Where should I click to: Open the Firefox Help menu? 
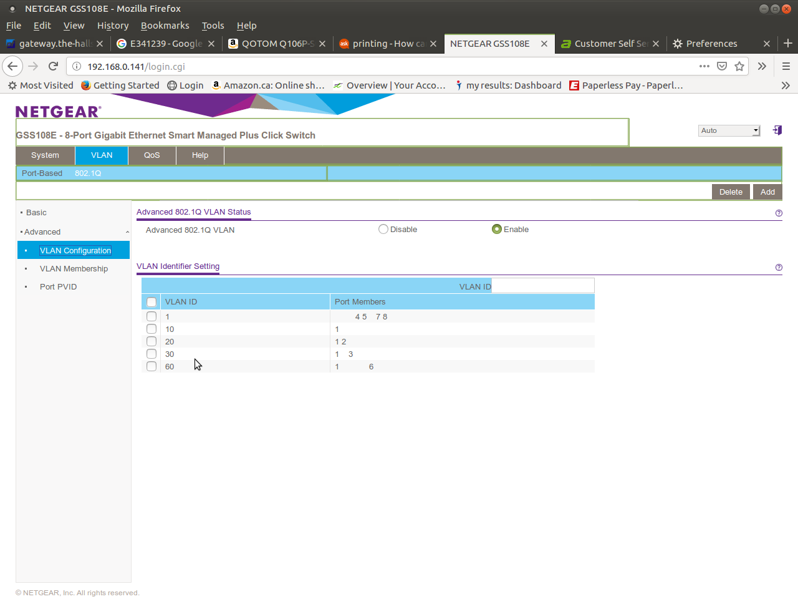247,26
